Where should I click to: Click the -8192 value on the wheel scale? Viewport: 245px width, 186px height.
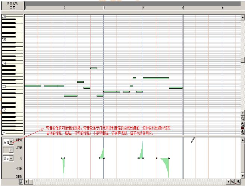click(19, 177)
